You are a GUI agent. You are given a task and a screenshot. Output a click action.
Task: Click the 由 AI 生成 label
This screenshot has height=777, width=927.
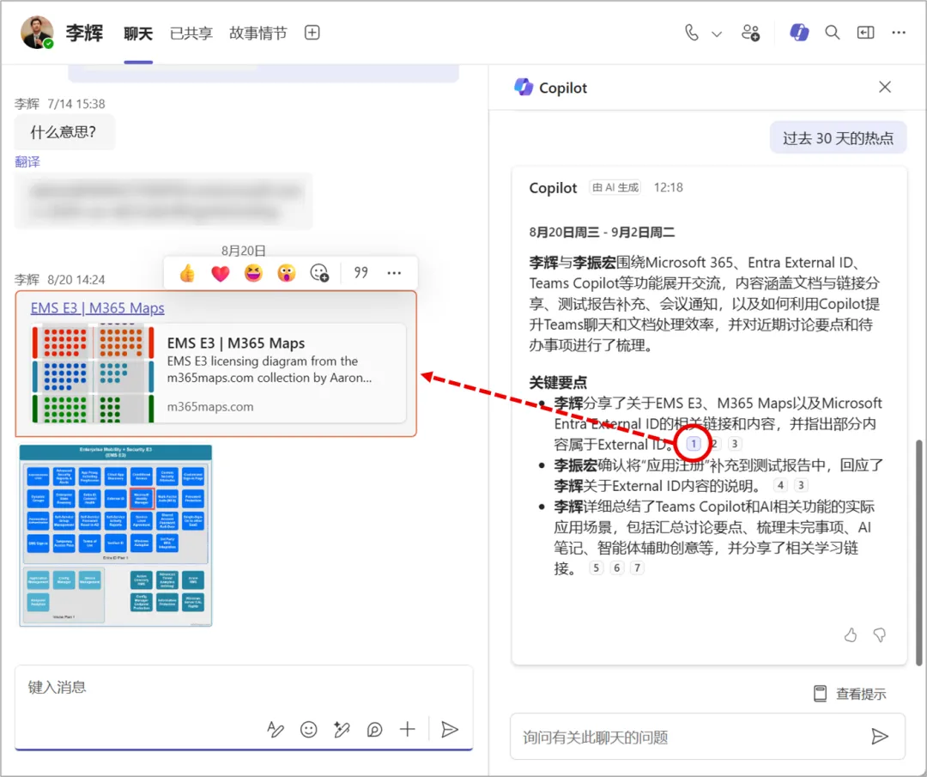coord(615,187)
